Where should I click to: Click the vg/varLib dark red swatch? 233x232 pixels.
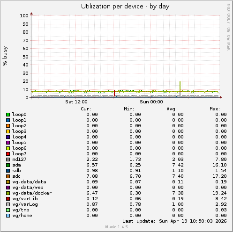(8, 199)
